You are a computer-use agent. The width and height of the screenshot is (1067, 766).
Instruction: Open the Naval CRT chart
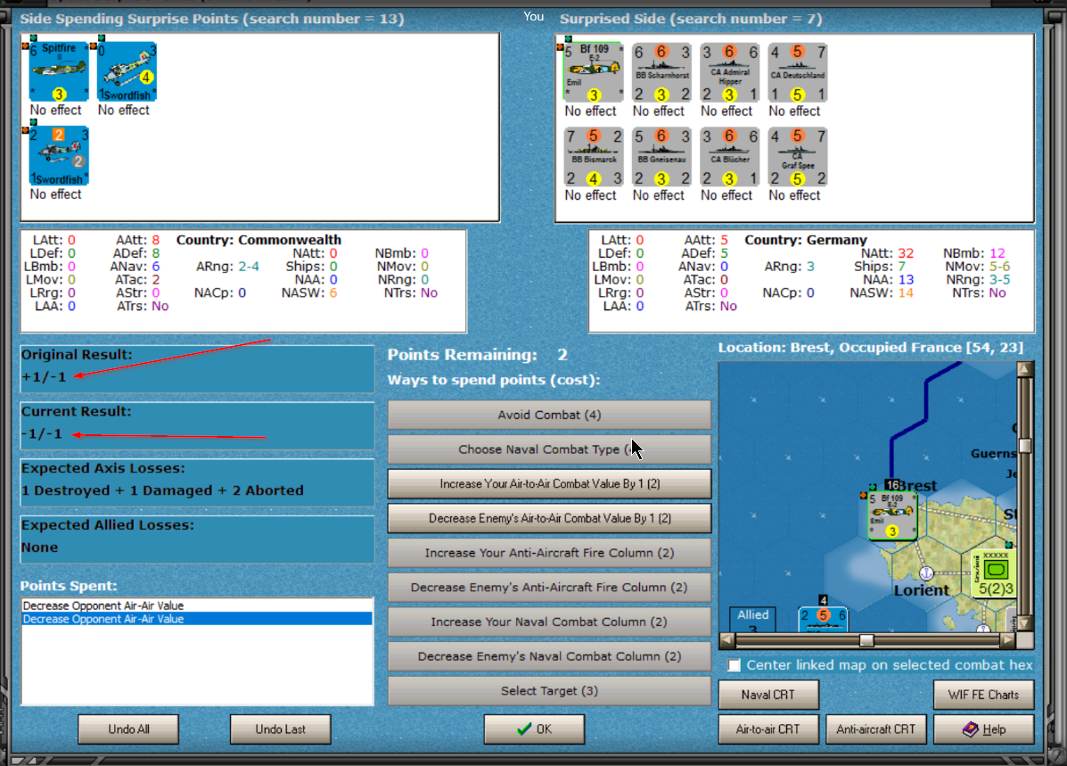768,695
